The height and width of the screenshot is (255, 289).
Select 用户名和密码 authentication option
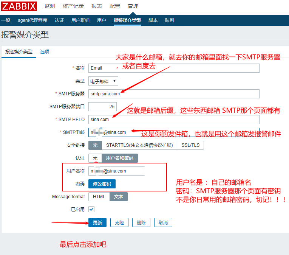[120, 158]
